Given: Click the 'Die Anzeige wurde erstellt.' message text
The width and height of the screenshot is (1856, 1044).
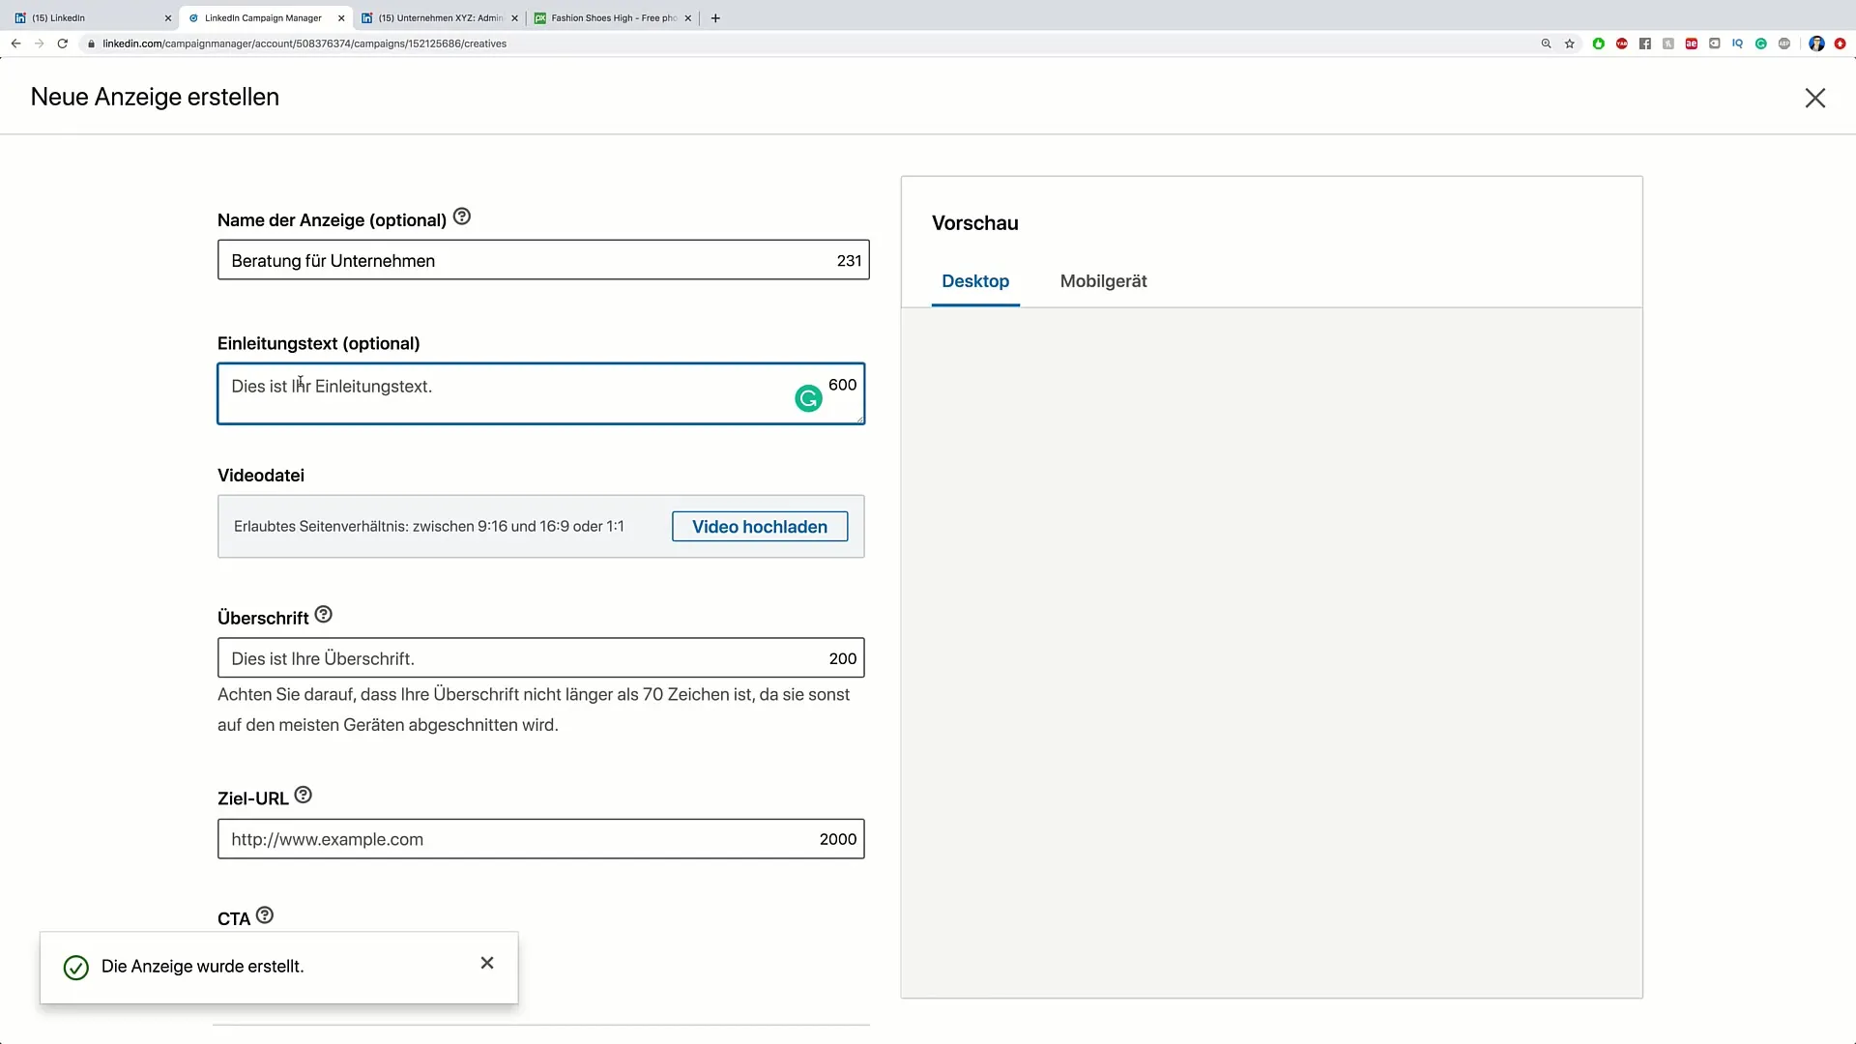Looking at the screenshot, I should coord(203,967).
